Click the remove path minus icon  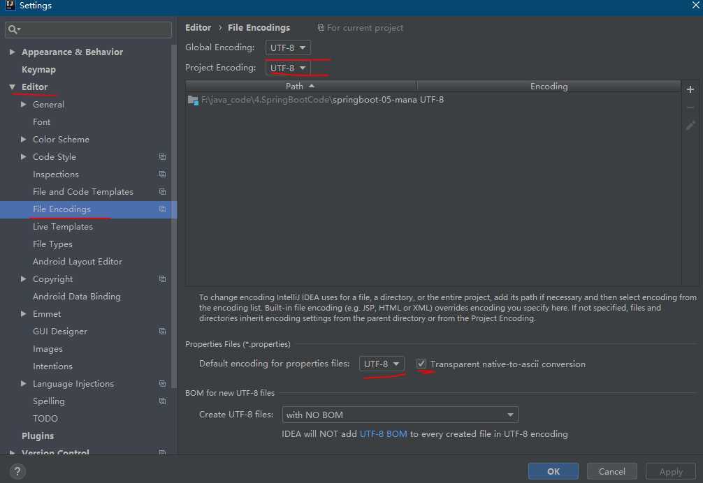pos(690,107)
